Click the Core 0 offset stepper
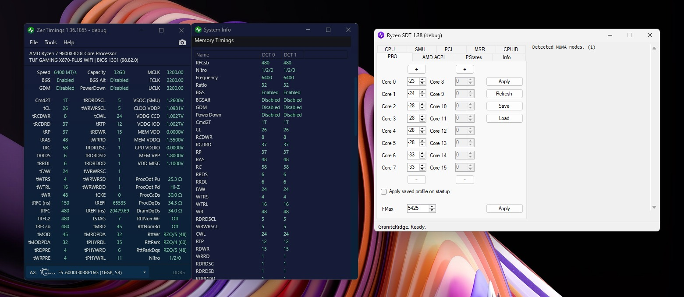The image size is (684, 297). point(422,81)
